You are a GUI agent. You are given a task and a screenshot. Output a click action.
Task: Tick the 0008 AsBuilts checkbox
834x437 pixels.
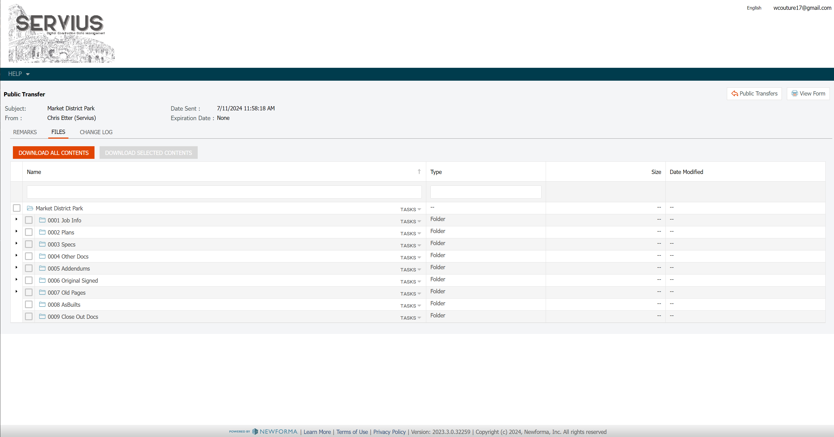pos(29,304)
